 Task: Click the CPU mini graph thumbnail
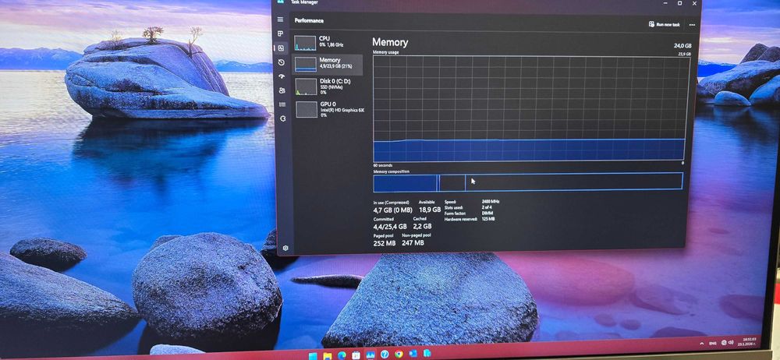pos(305,43)
